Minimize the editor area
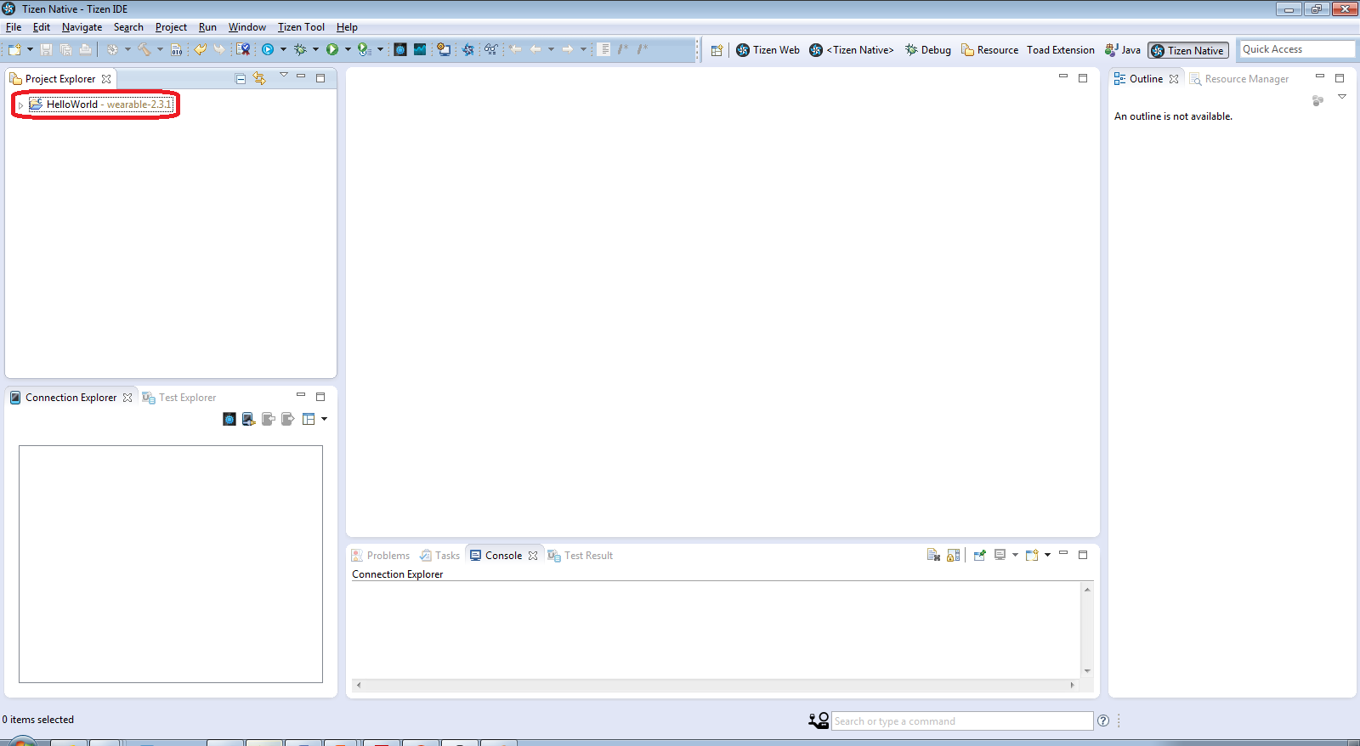Image resolution: width=1360 pixels, height=746 pixels. click(x=1062, y=76)
